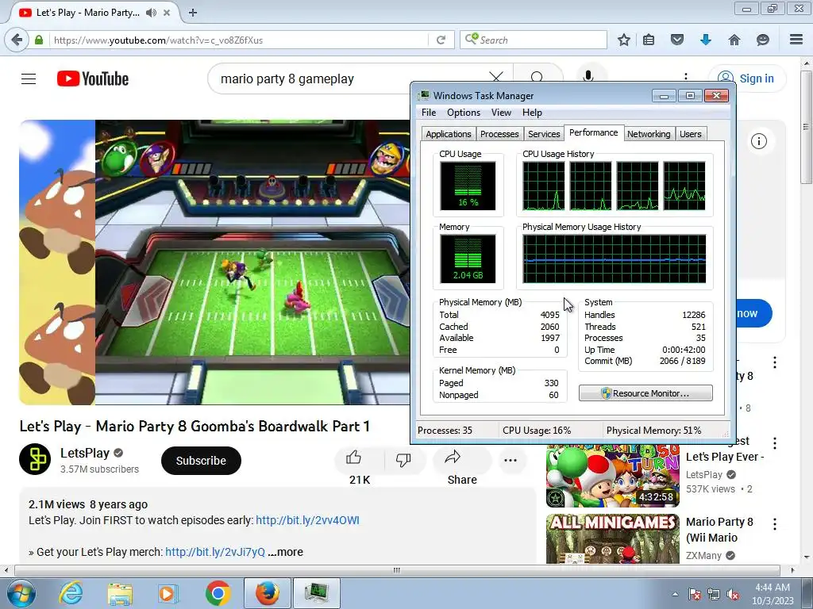Screen dimensions: 813x609
Task: Open a new Firefox tab plus
Action: click(x=192, y=13)
